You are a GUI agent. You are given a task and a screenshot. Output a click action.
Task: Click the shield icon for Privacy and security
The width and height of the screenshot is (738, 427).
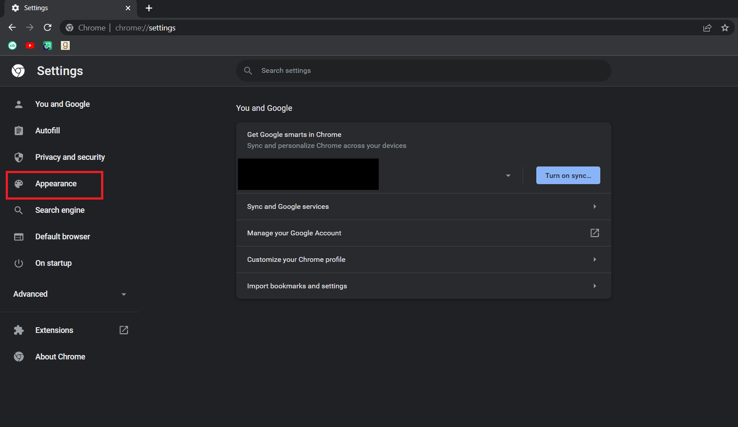point(19,157)
